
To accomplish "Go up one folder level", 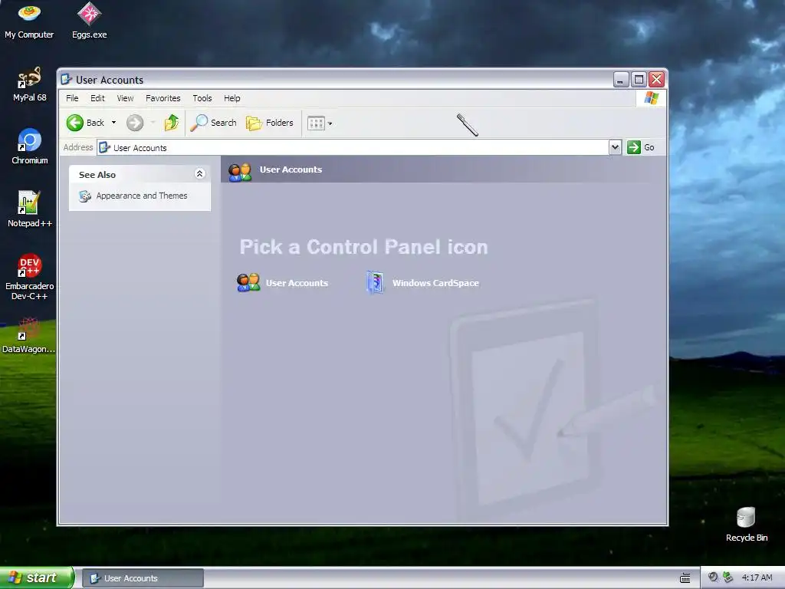I will pos(172,123).
